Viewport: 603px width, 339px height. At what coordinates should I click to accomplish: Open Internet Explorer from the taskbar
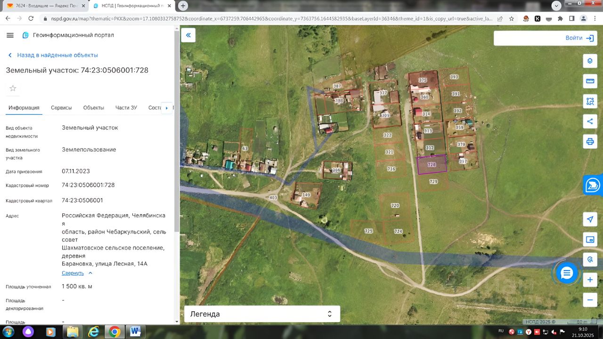pyautogui.click(x=94, y=331)
